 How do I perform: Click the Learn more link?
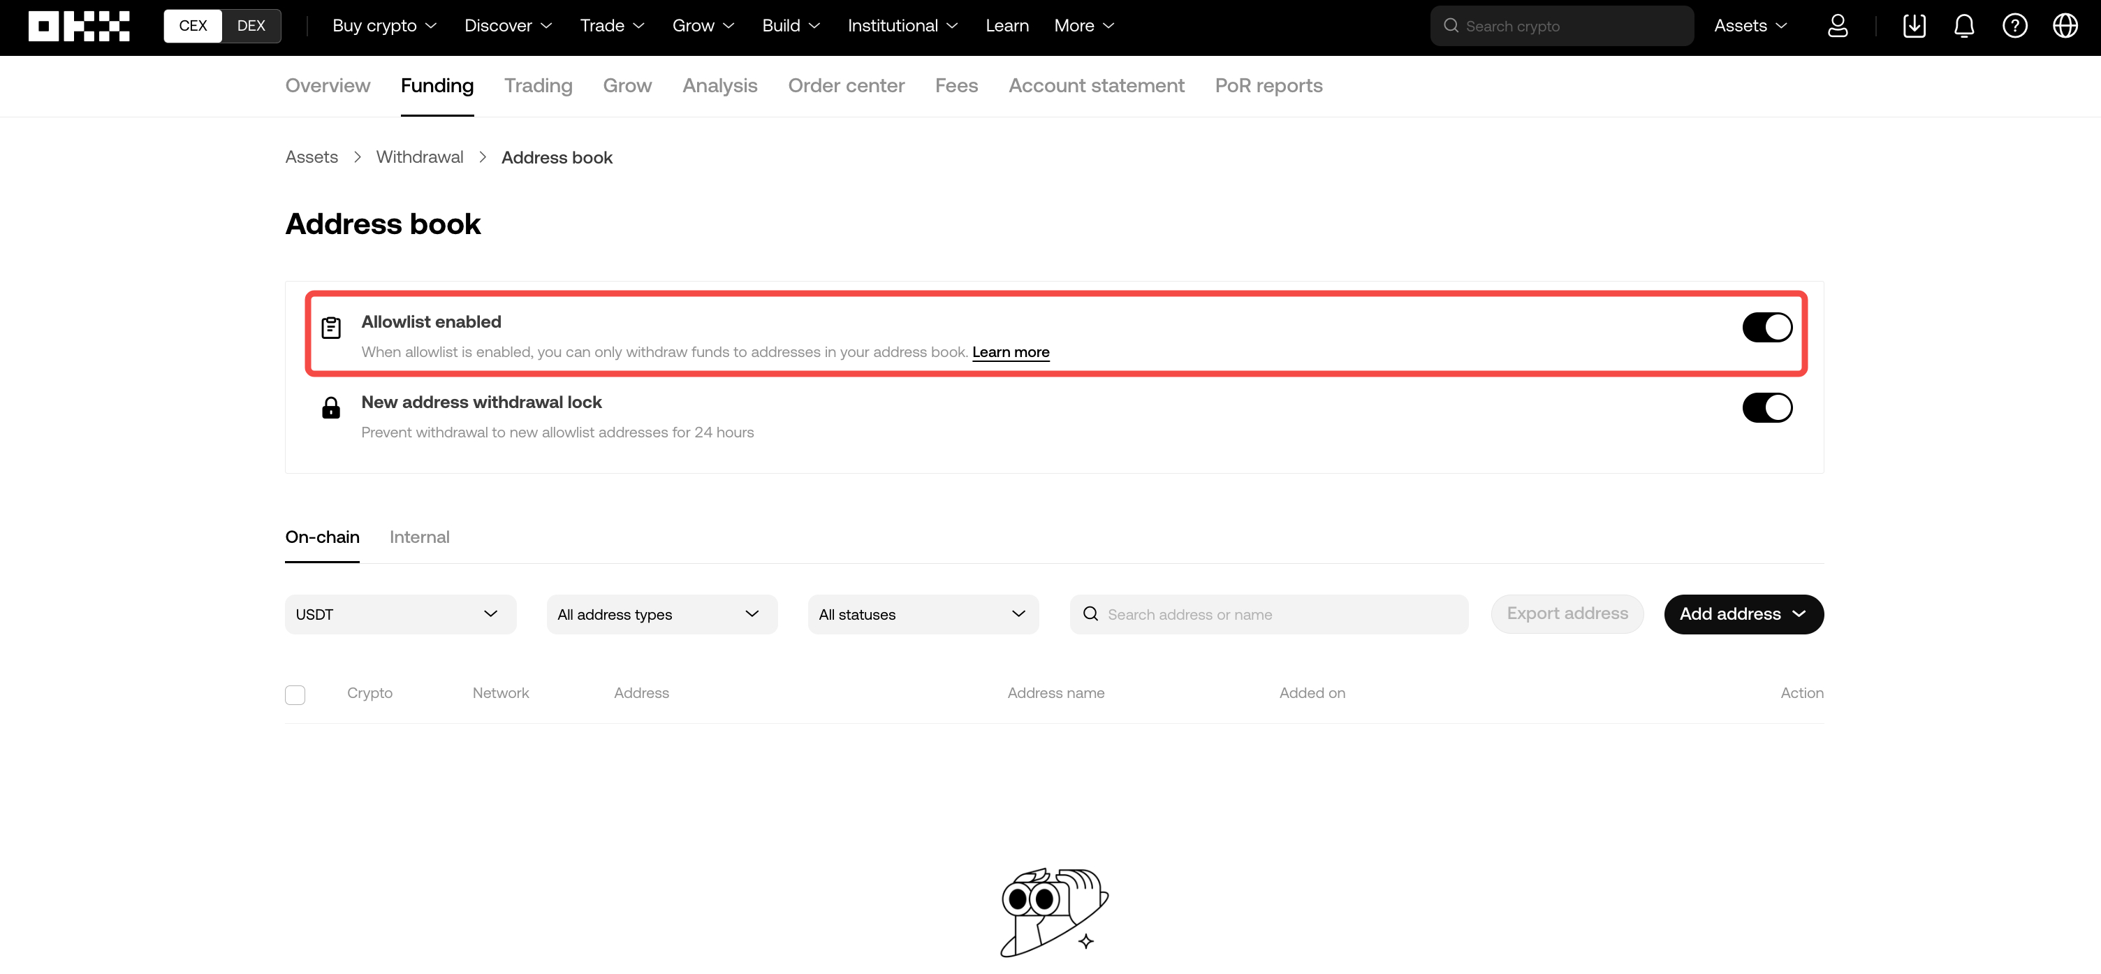(1011, 352)
